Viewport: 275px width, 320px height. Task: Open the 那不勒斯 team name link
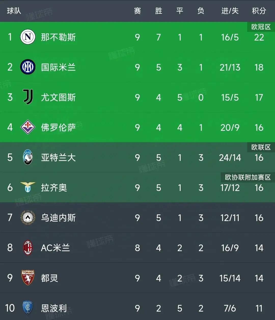coord(58,37)
